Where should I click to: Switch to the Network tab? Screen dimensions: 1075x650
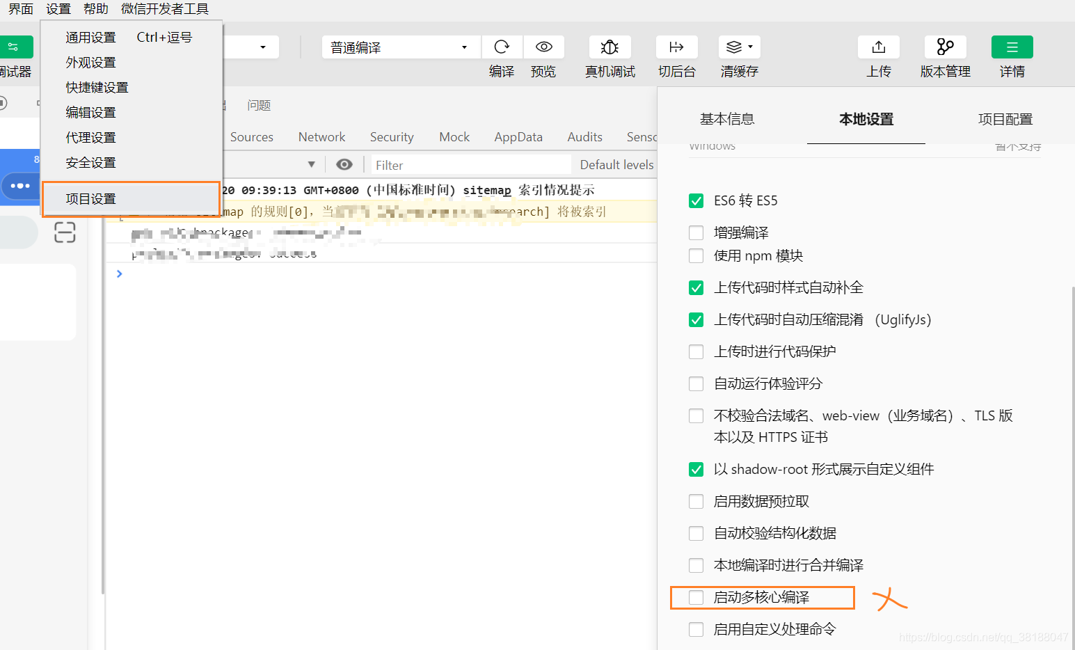point(321,137)
